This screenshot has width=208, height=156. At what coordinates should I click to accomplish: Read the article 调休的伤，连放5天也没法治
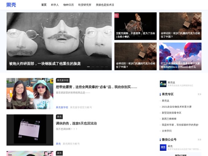tap(76, 123)
